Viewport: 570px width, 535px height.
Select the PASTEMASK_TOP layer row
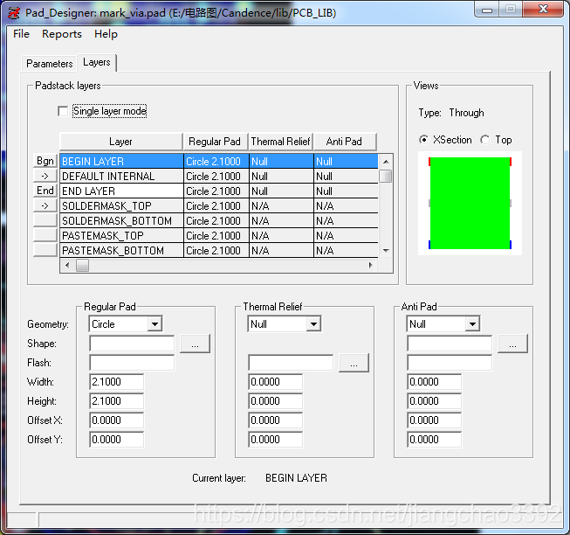219,236
